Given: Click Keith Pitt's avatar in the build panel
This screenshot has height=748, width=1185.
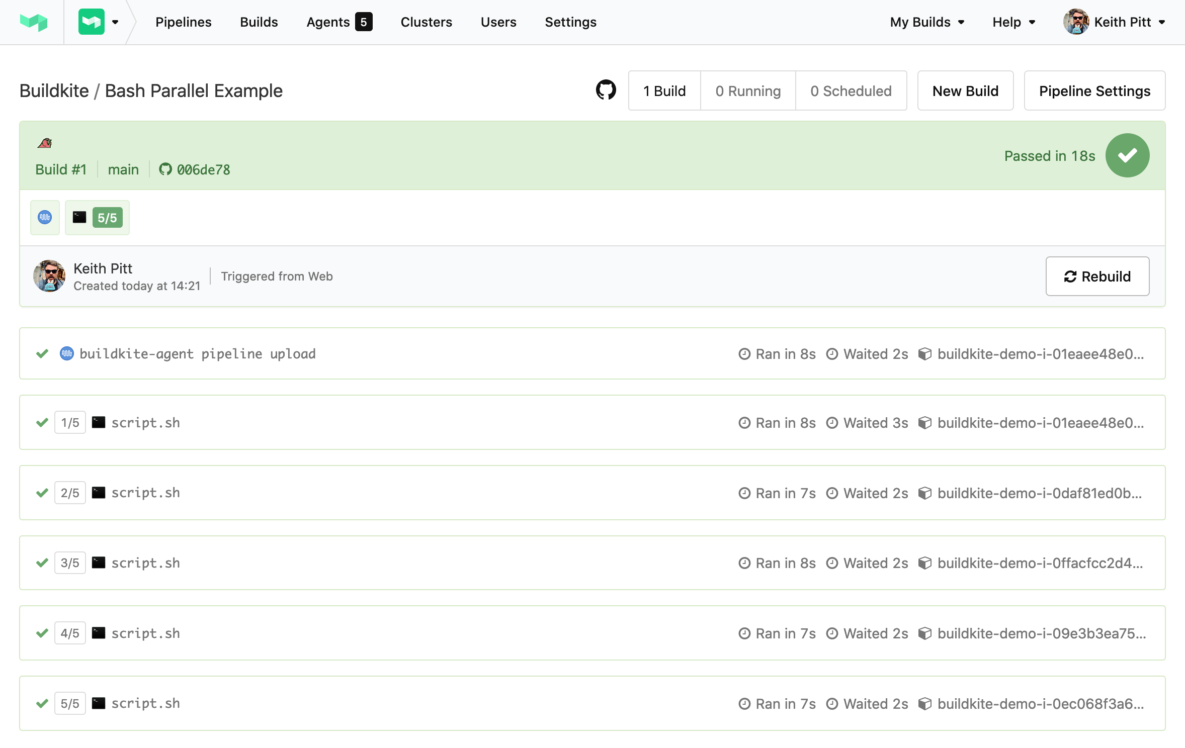Looking at the screenshot, I should pos(49,276).
